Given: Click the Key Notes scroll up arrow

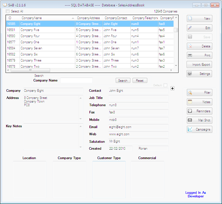Looking at the screenshot, I should point(81,126).
